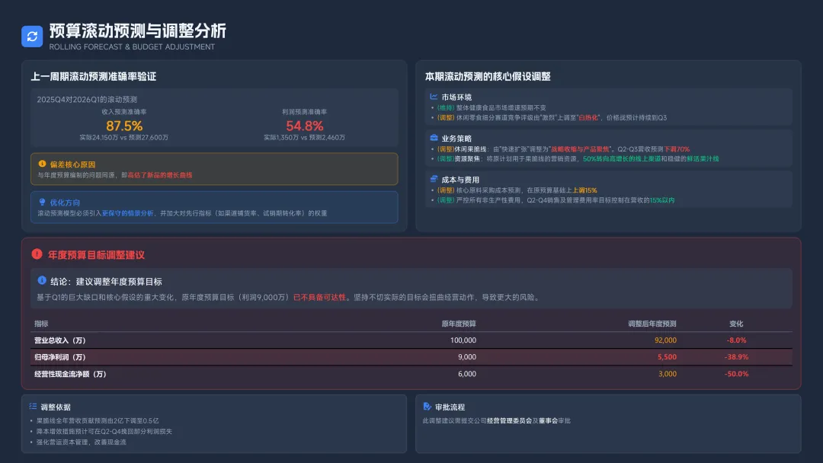Click the text 结论：建议调整年度预算目标
This screenshot has width=823, height=463.
(106, 282)
